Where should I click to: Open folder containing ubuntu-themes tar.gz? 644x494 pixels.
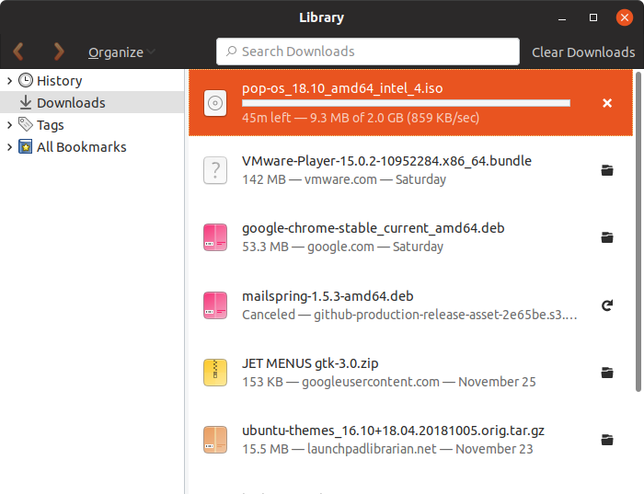[607, 440]
